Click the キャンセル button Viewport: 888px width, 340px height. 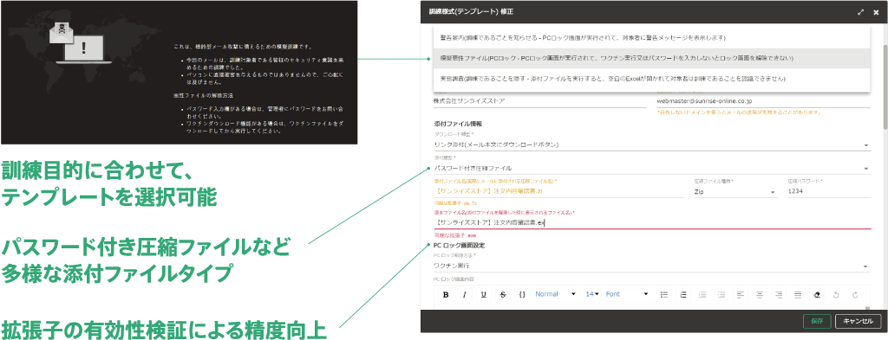pos(858,321)
